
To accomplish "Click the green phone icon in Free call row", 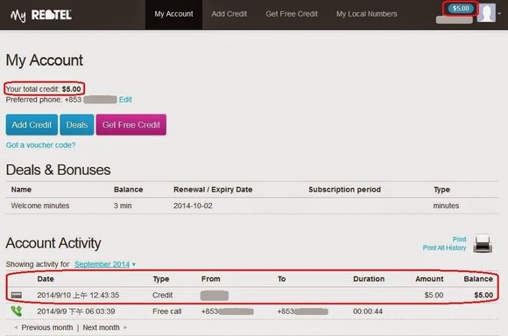I will pos(17,311).
